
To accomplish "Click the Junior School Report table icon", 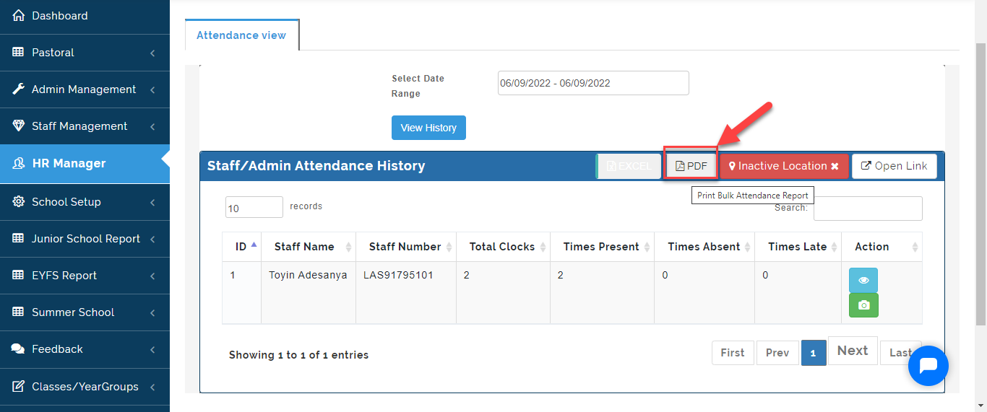I will (19, 238).
